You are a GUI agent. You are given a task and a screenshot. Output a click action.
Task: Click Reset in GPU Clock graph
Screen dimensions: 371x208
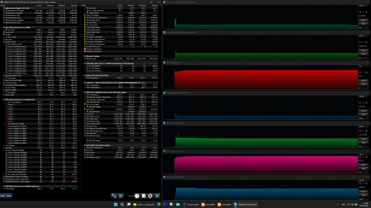[363, 143]
